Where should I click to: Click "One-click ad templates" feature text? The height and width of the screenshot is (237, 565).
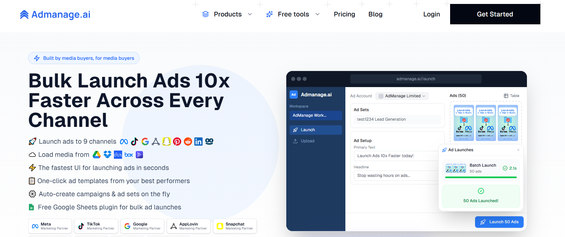[114, 181]
